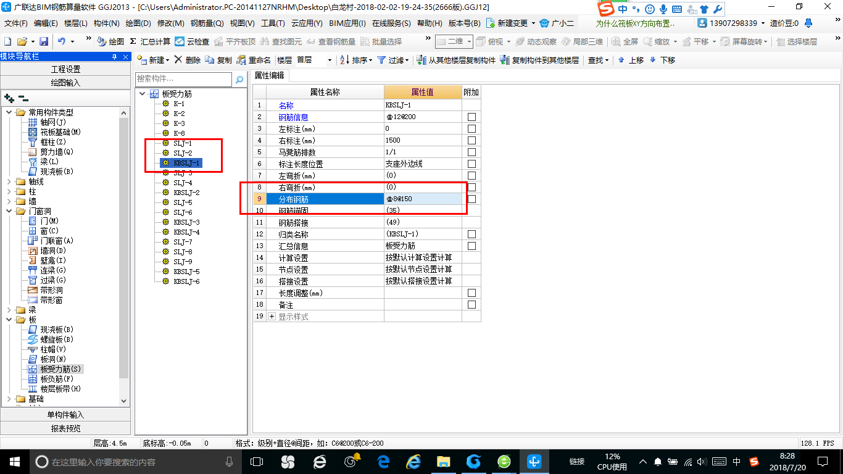Open the 帮助(H) menu
The image size is (843, 474).
tap(430, 23)
